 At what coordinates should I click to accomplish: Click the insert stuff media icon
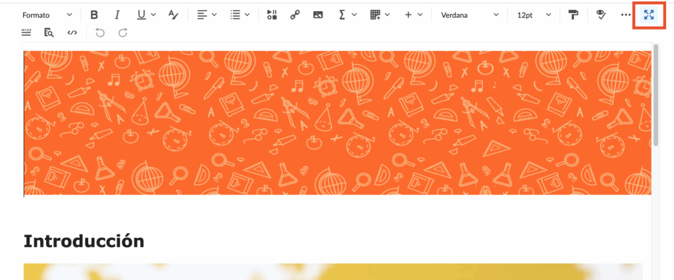pyautogui.click(x=272, y=15)
